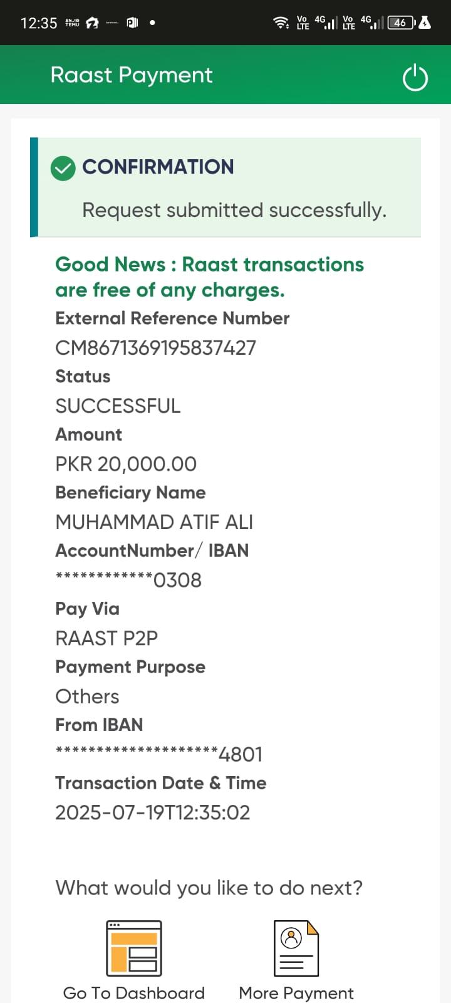Tap the transaction date and time value
This screenshot has width=451, height=1003.
point(153,812)
